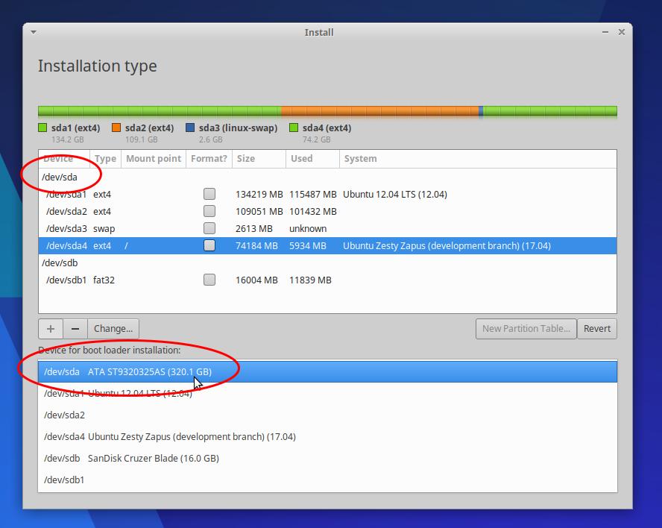Click the 'unknown' used cell for sda3

pos(308,228)
